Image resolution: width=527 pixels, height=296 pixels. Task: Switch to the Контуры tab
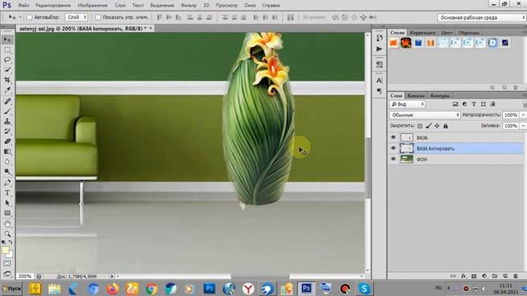440,95
